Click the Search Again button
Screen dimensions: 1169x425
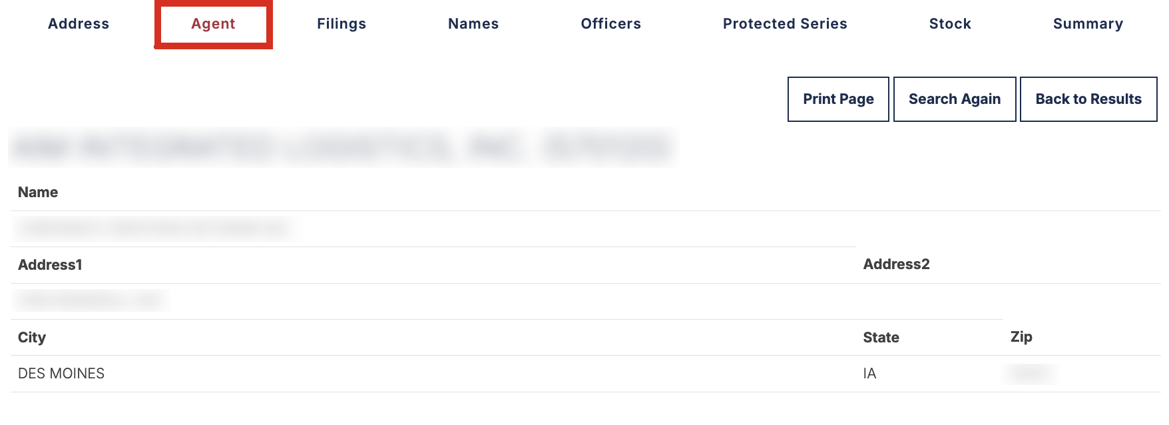[x=955, y=99]
